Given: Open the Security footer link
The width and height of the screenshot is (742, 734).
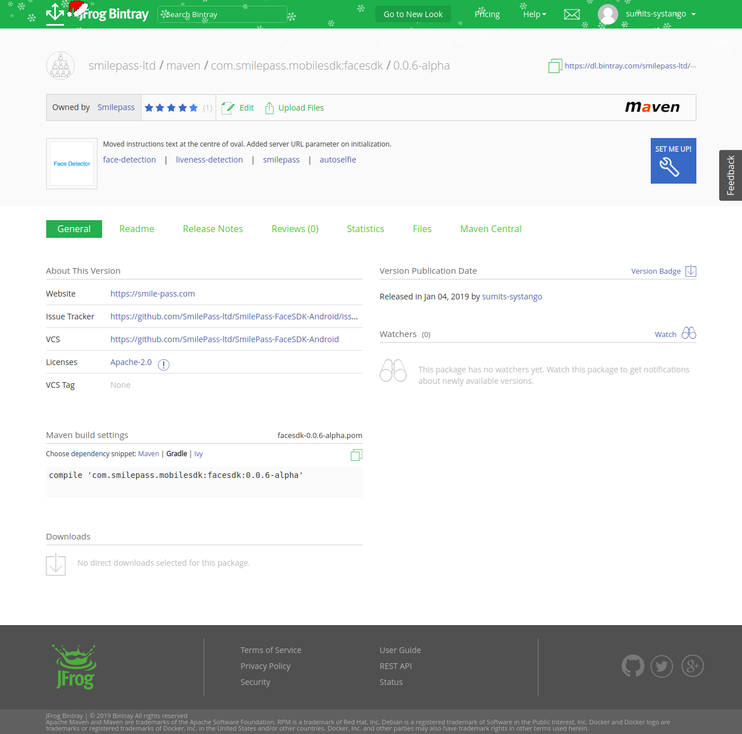Looking at the screenshot, I should point(256,682).
